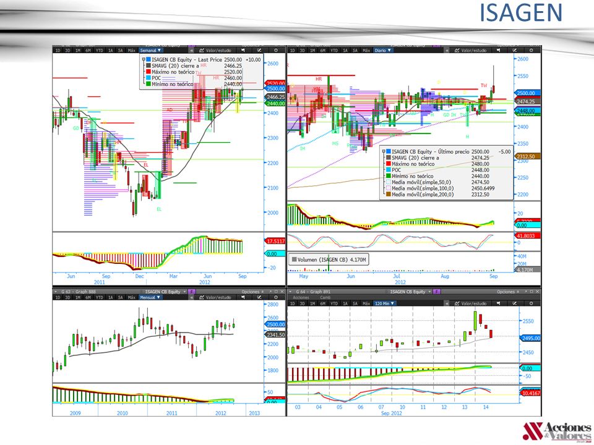
Task: Collapse toolbar with « arrows in the Semanal chart
Action: click(192, 50)
